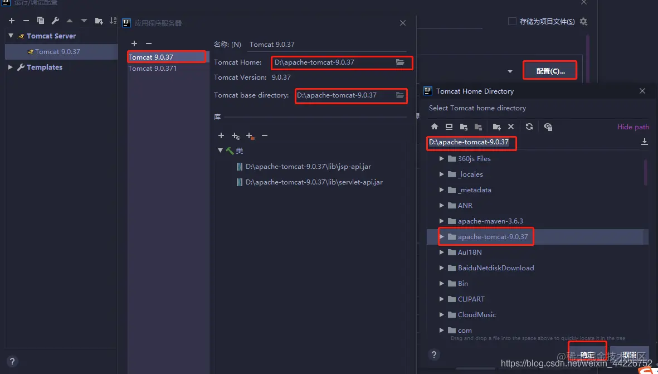Open help in Tomcat Home Directory dialog

(x=435, y=354)
